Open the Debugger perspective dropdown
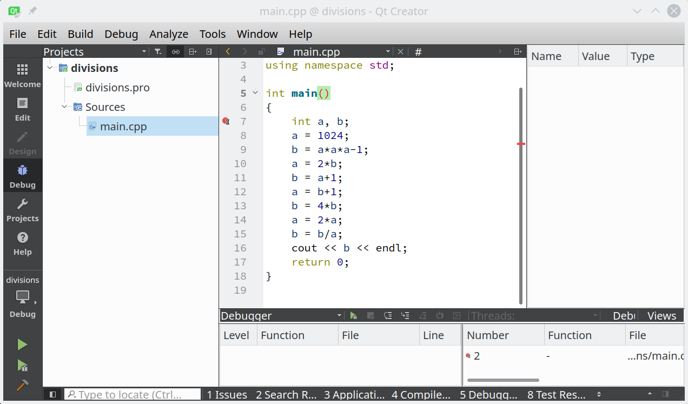 coord(339,316)
